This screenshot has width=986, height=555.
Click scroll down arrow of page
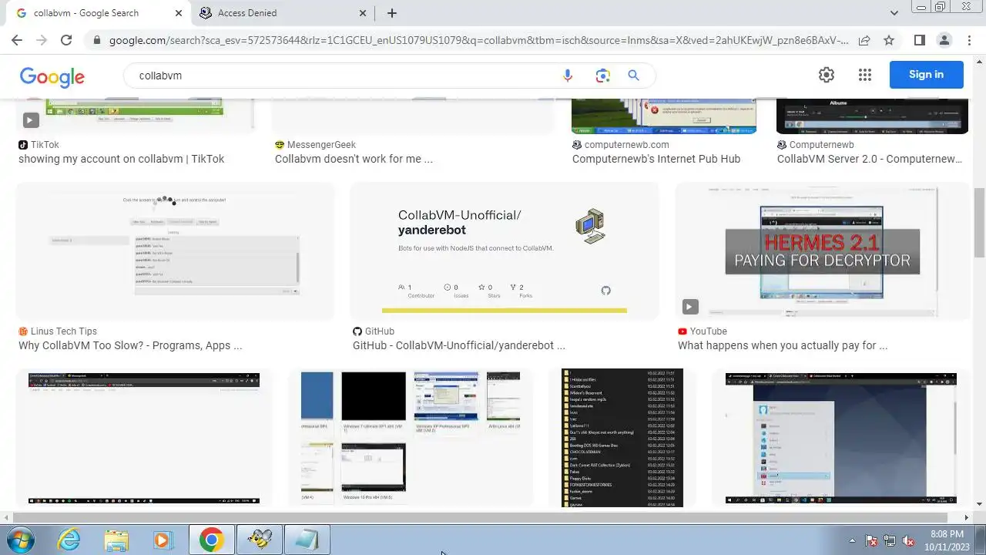[x=979, y=505]
